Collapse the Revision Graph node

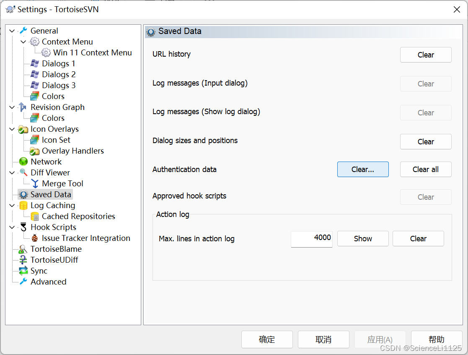tap(12, 107)
